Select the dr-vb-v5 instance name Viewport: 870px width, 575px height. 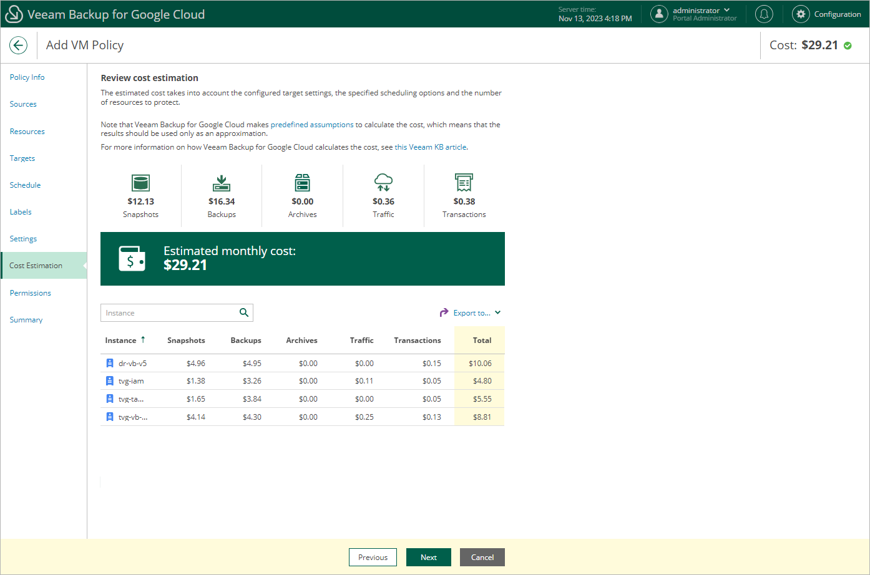pos(132,364)
